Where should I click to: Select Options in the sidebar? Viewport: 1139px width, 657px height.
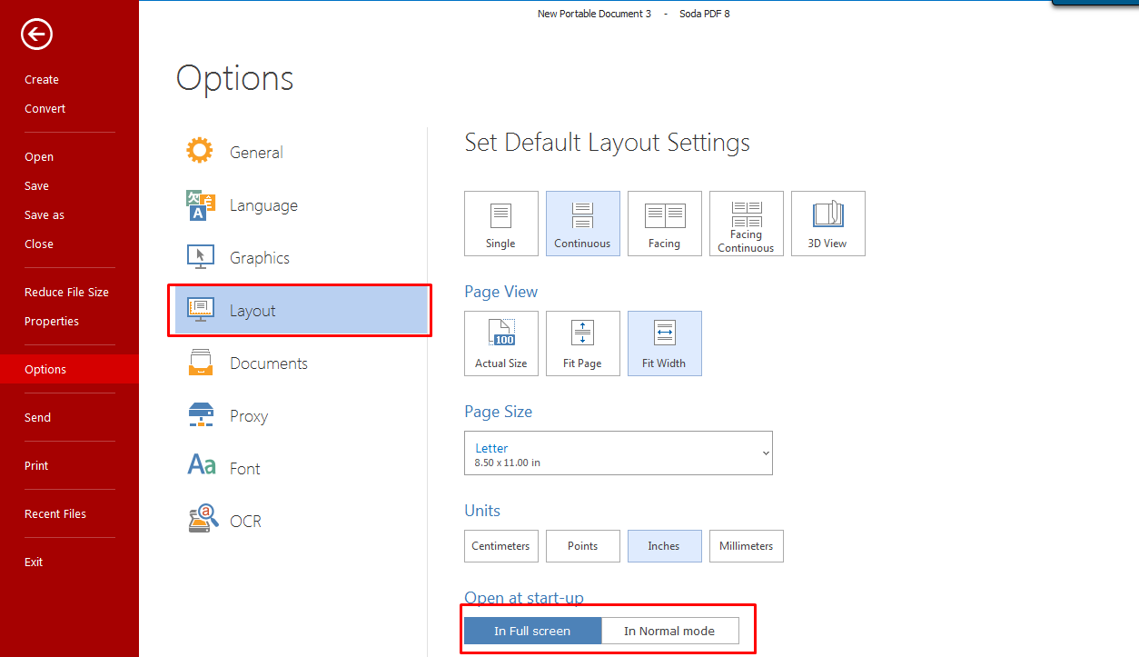(69, 370)
